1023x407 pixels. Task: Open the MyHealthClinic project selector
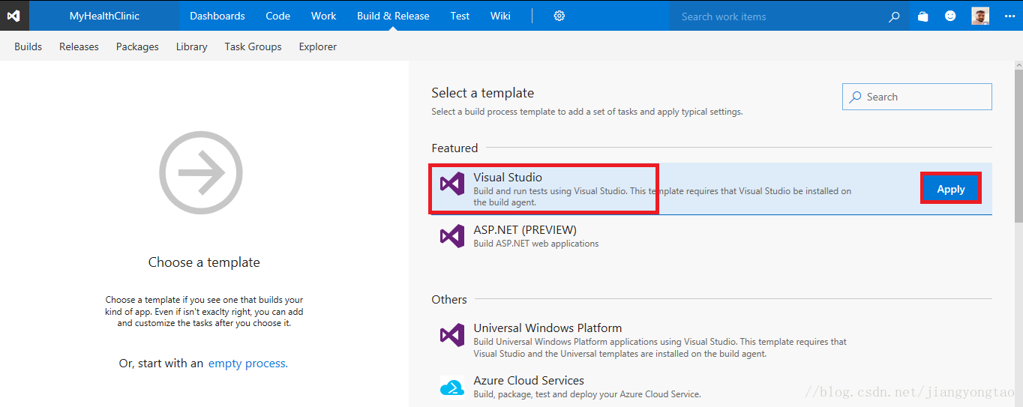104,16
